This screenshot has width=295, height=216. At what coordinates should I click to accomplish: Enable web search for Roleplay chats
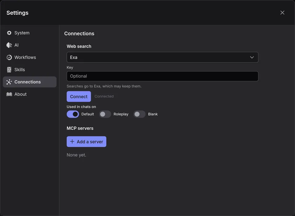point(105,114)
